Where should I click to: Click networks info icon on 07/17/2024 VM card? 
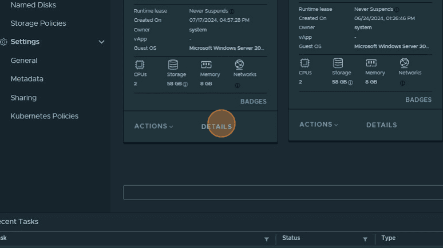coord(238,85)
